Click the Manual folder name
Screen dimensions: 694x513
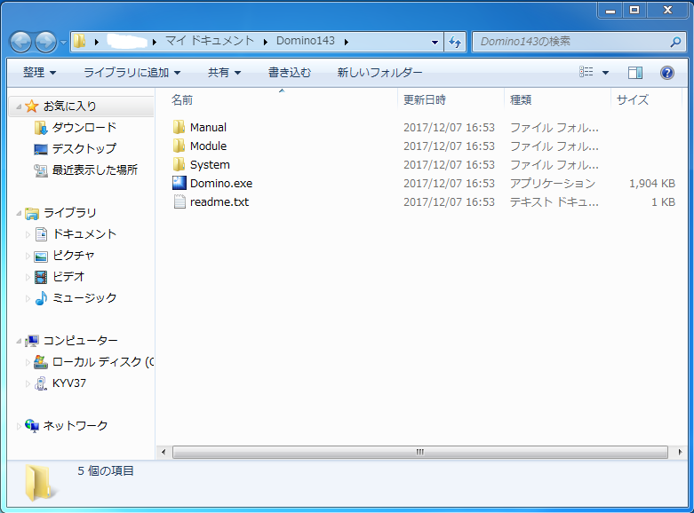[x=208, y=128]
